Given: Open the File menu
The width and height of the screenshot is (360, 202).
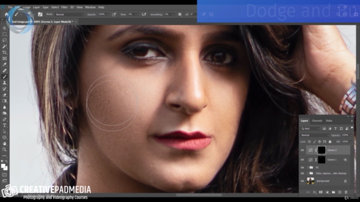Looking at the screenshot, I should point(10,7).
